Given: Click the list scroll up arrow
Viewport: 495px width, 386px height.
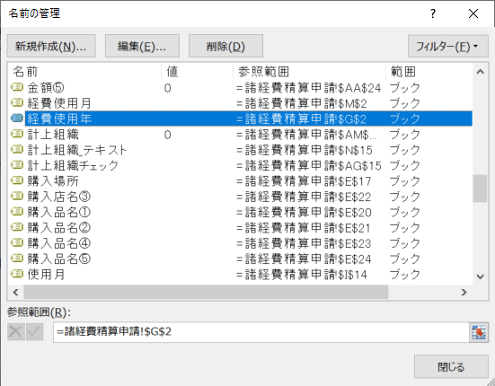Looking at the screenshot, I should pos(481,72).
